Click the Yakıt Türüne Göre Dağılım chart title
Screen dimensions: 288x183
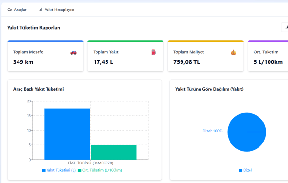(210, 89)
